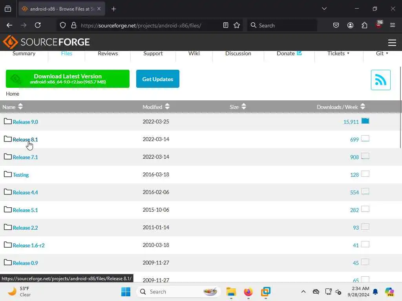
Task: Open the extensions puzzle icon
Action: click(x=364, y=25)
